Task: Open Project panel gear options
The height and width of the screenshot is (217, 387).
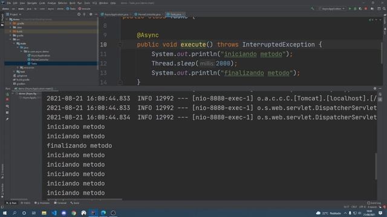Action: click(91, 14)
